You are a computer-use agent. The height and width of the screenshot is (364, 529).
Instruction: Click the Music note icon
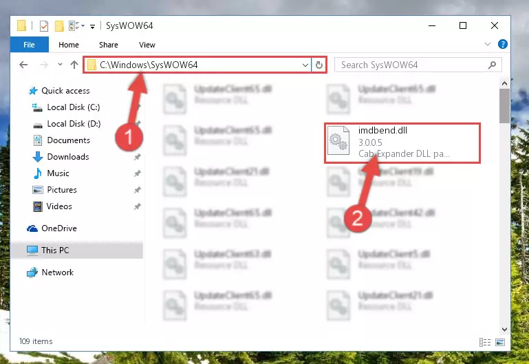tap(38, 173)
